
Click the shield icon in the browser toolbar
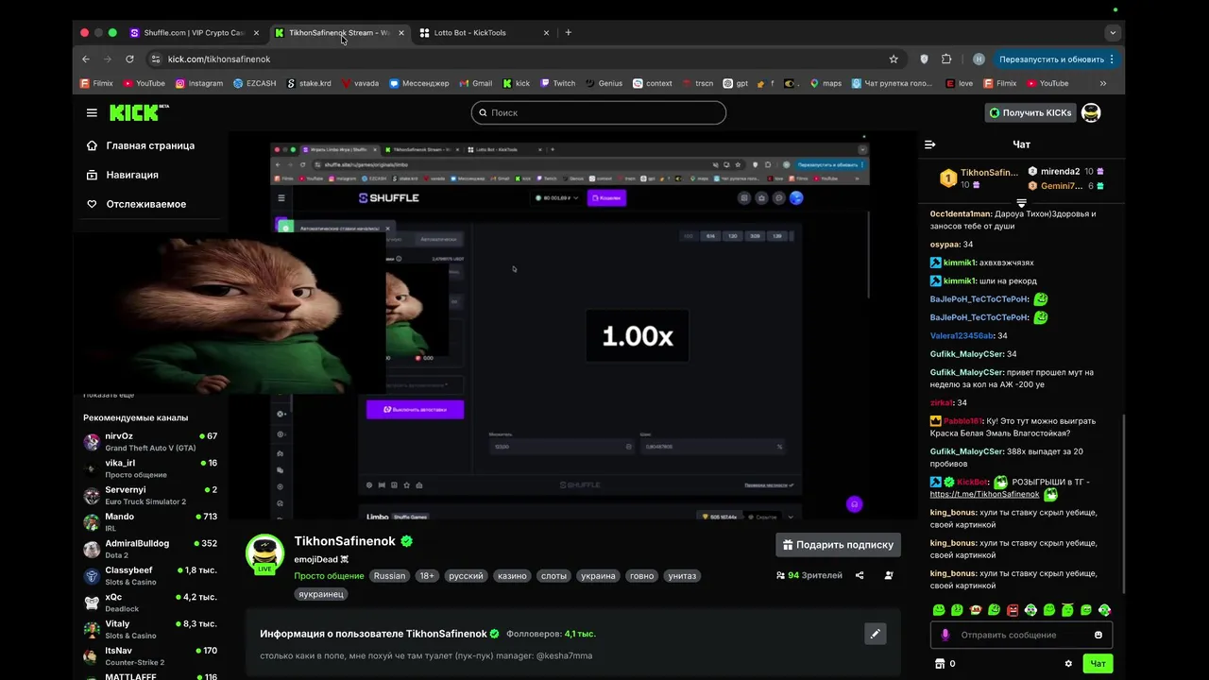(x=924, y=59)
